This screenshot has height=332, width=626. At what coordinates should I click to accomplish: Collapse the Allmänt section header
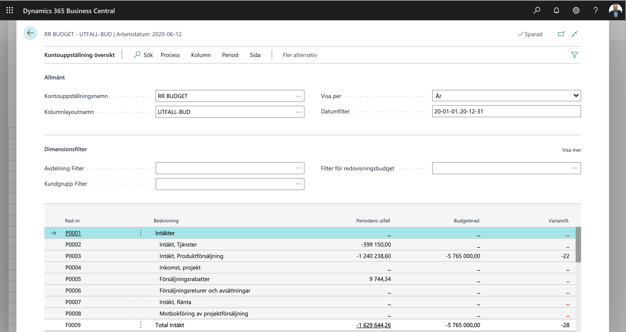(54, 77)
